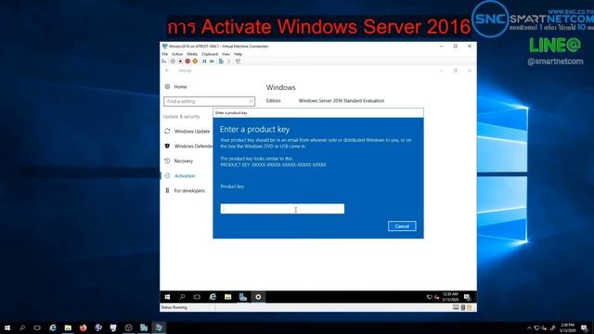Open the View menu
The image size is (594, 334).
pyautogui.click(x=226, y=54)
